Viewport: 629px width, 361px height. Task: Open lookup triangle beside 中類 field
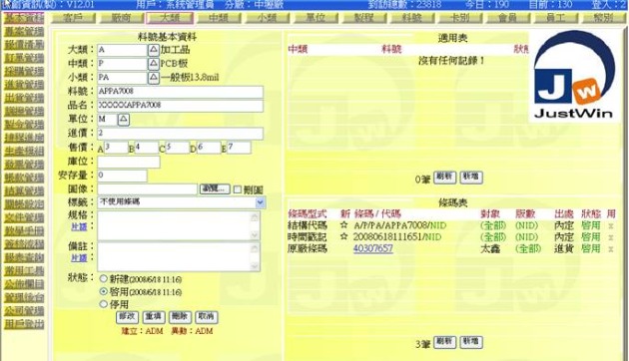[153, 64]
